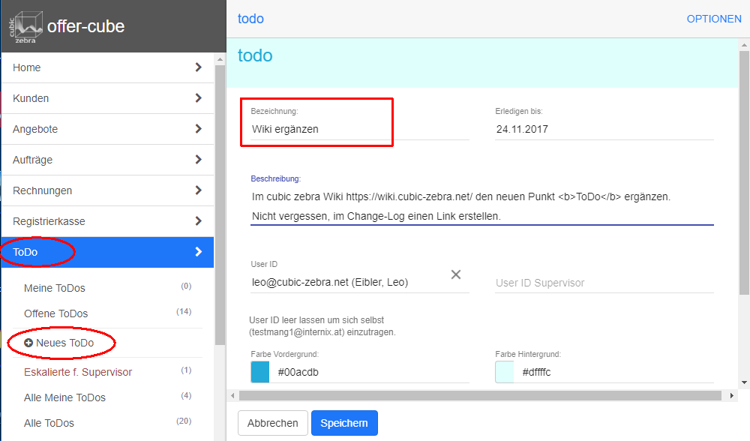
Task: Click the offer-cube logo icon
Action: pos(26,26)
